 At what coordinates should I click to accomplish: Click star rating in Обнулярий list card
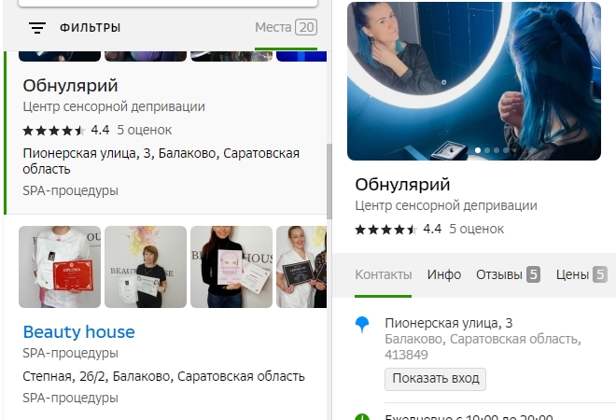pos(54,131)
